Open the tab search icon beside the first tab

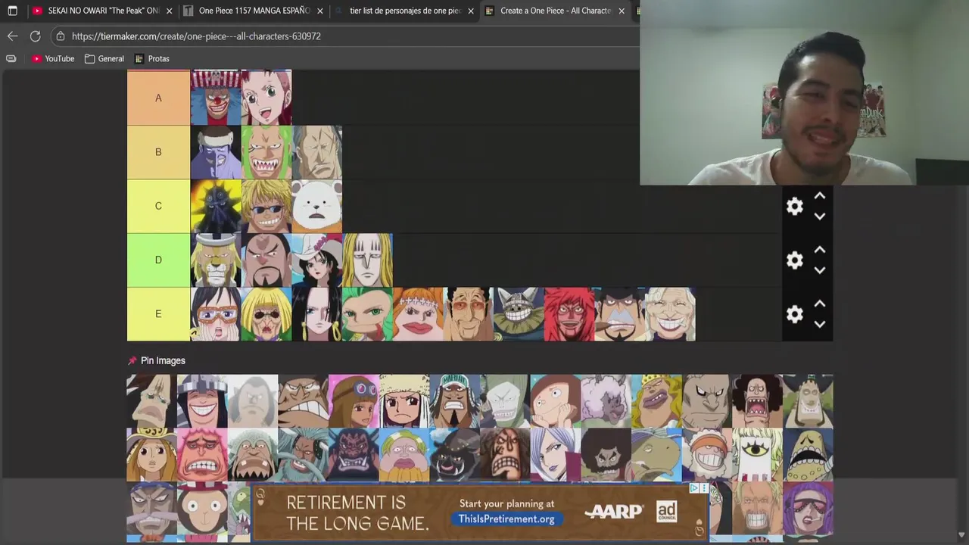click(12, 11)
